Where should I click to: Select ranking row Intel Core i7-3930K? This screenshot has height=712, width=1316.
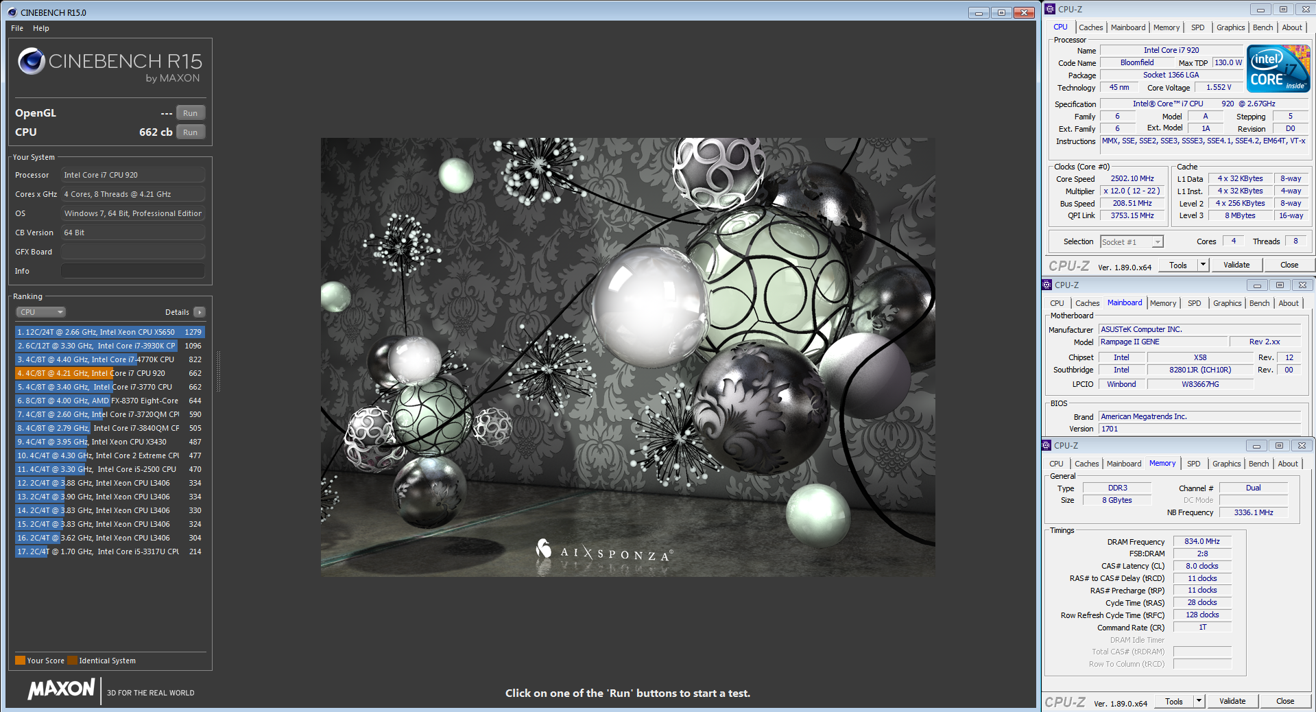coord(110,346)
